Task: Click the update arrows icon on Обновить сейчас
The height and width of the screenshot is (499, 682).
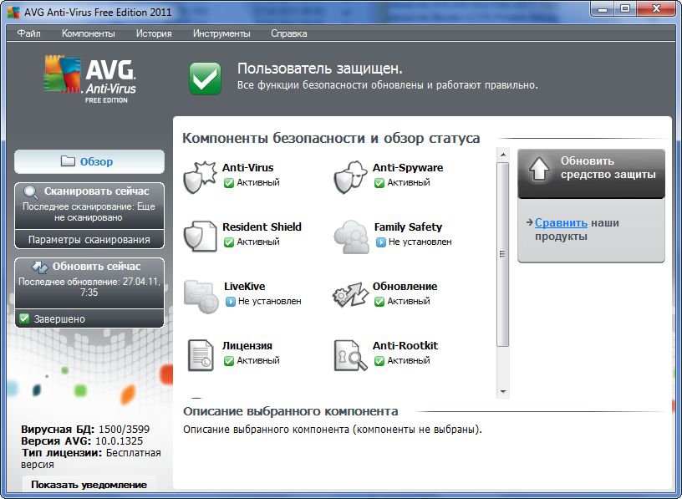Action: pyautogui.click(x=40, y=267)
